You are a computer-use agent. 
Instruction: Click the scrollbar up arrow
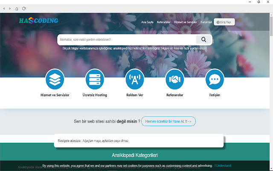[271, 15]
